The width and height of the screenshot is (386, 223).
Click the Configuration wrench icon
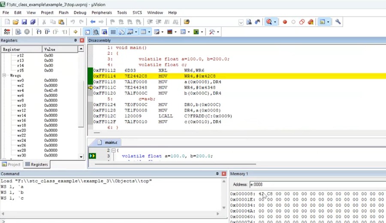click(x=338, y=22)
